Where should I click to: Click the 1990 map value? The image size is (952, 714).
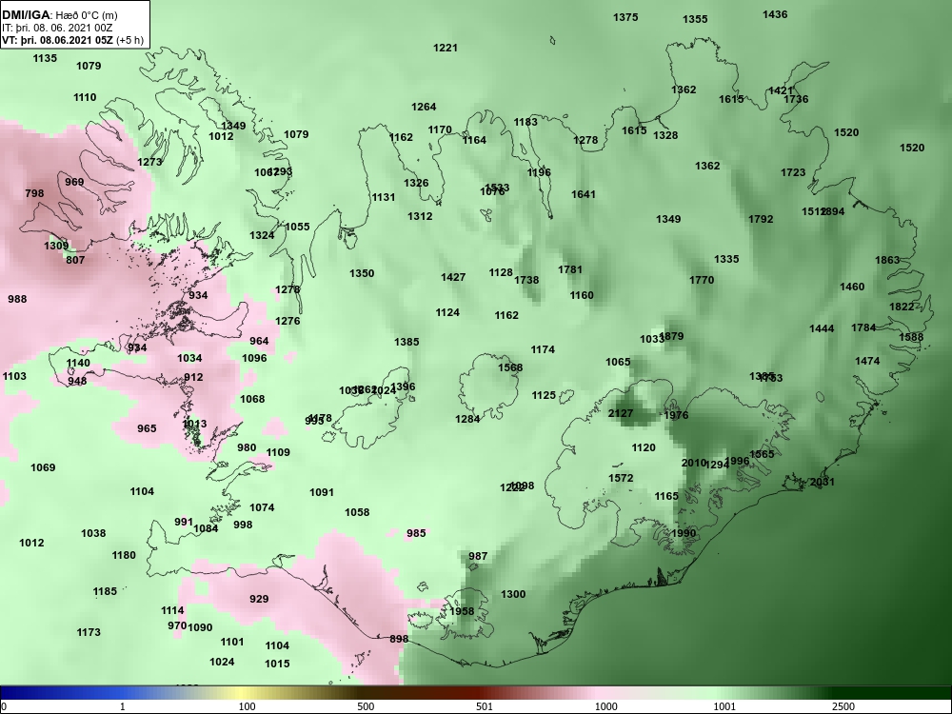684,534
